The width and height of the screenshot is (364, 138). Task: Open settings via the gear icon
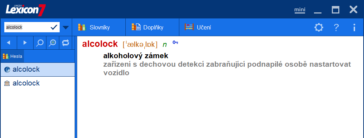pyautogui.click(x=319, y=28)
